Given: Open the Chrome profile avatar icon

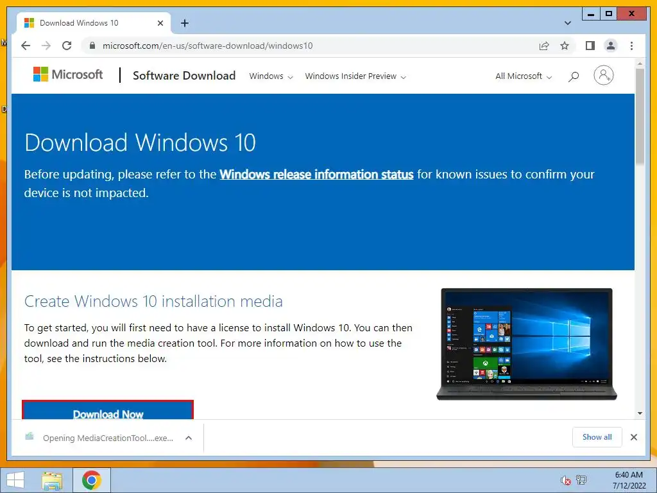Looking at the screenshot, I should pyautogui.click(x=611, y=46).
